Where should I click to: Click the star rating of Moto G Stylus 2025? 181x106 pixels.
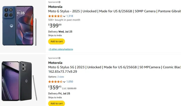[x=55, y=16]
